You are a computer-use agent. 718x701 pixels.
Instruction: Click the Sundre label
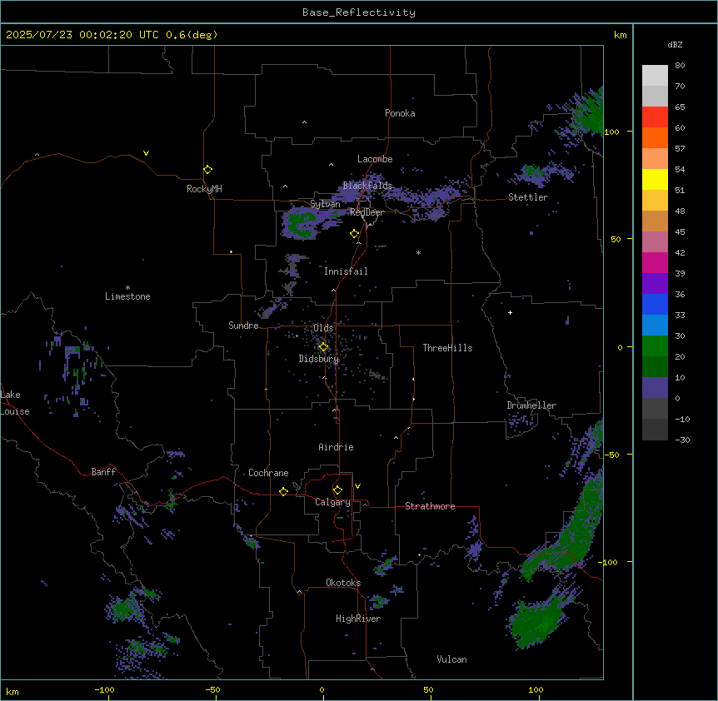click(x=243, y=326)
